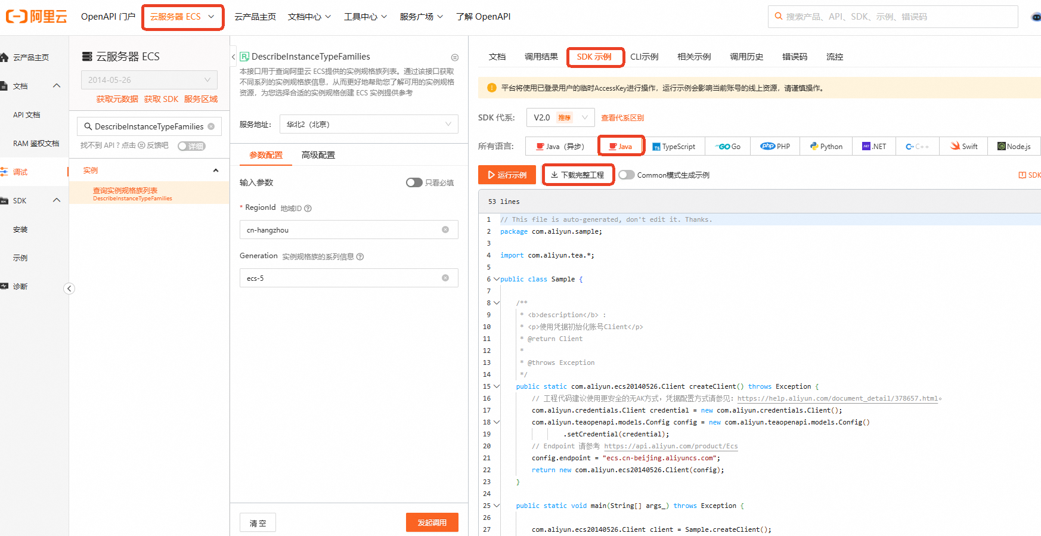This screenshot has width=1041, height=536.
Task: Open 了解 OpenAPI in top navigation
Action: (x=484, y=17)
